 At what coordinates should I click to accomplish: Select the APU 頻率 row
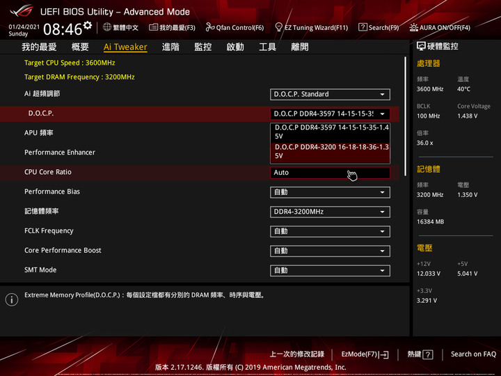point(39,133)
